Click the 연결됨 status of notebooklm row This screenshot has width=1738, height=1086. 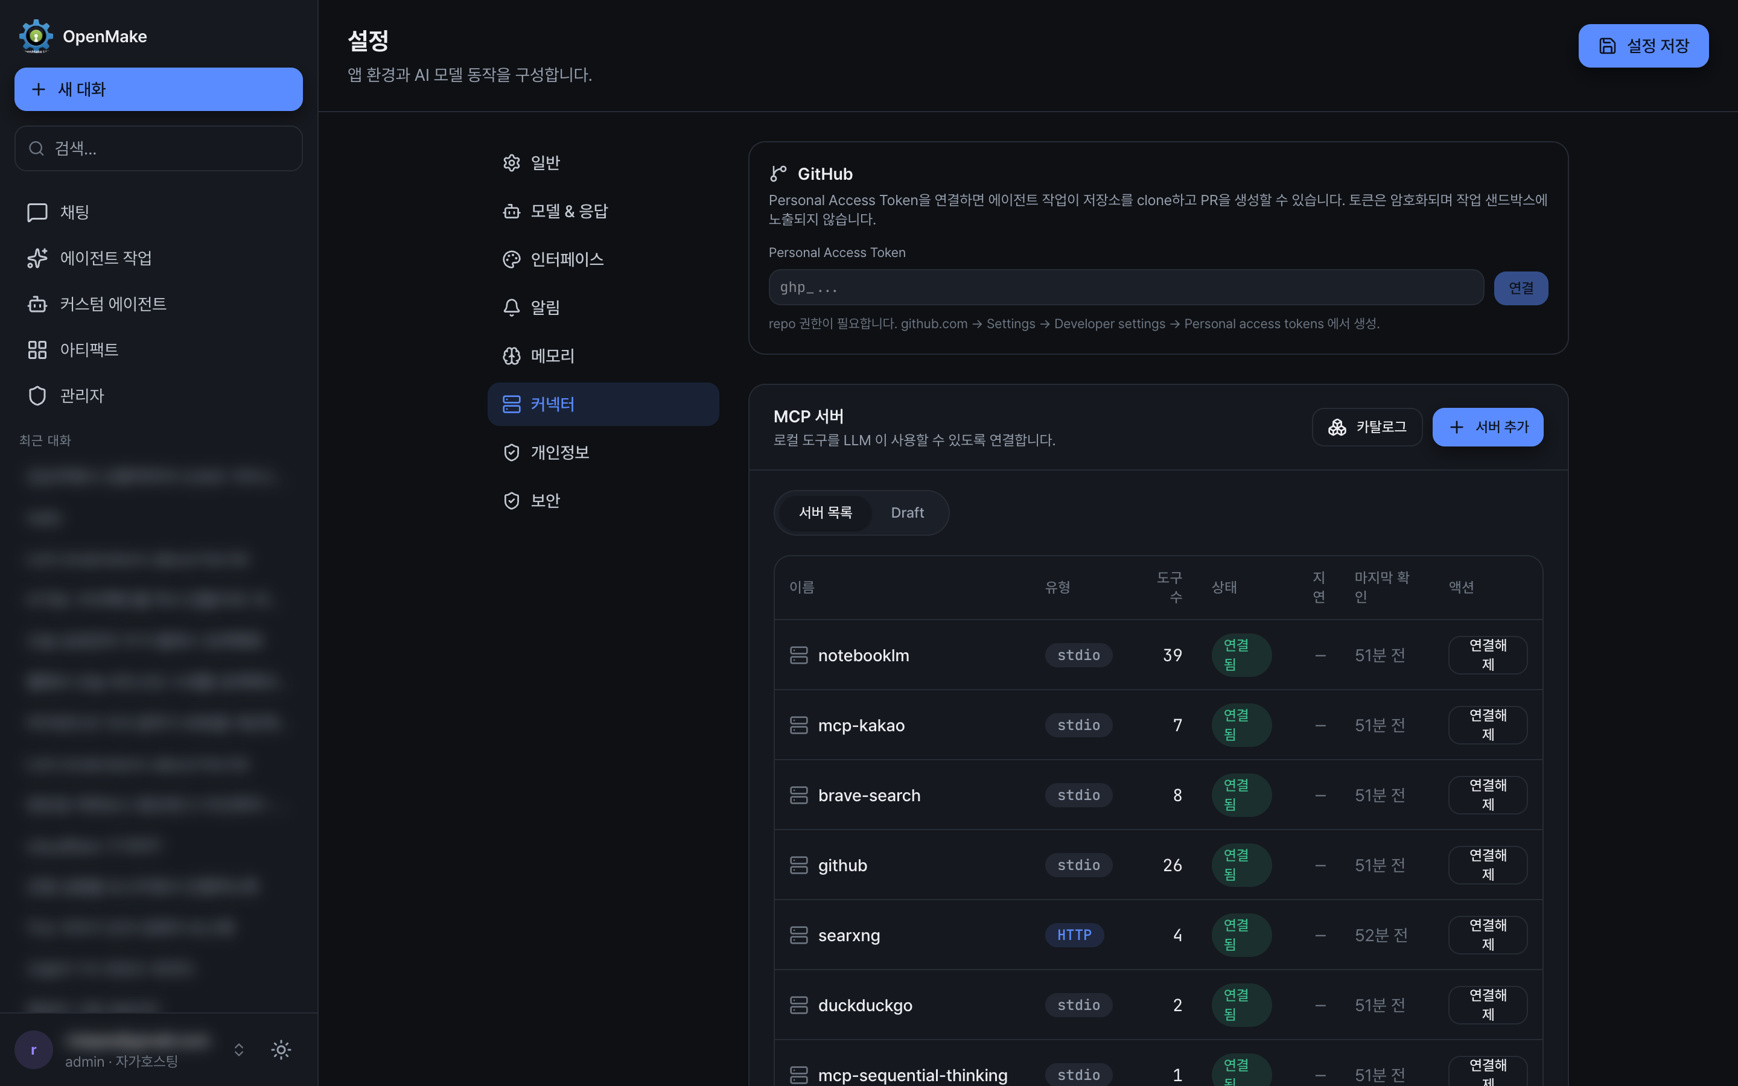tap(1241, 655)
